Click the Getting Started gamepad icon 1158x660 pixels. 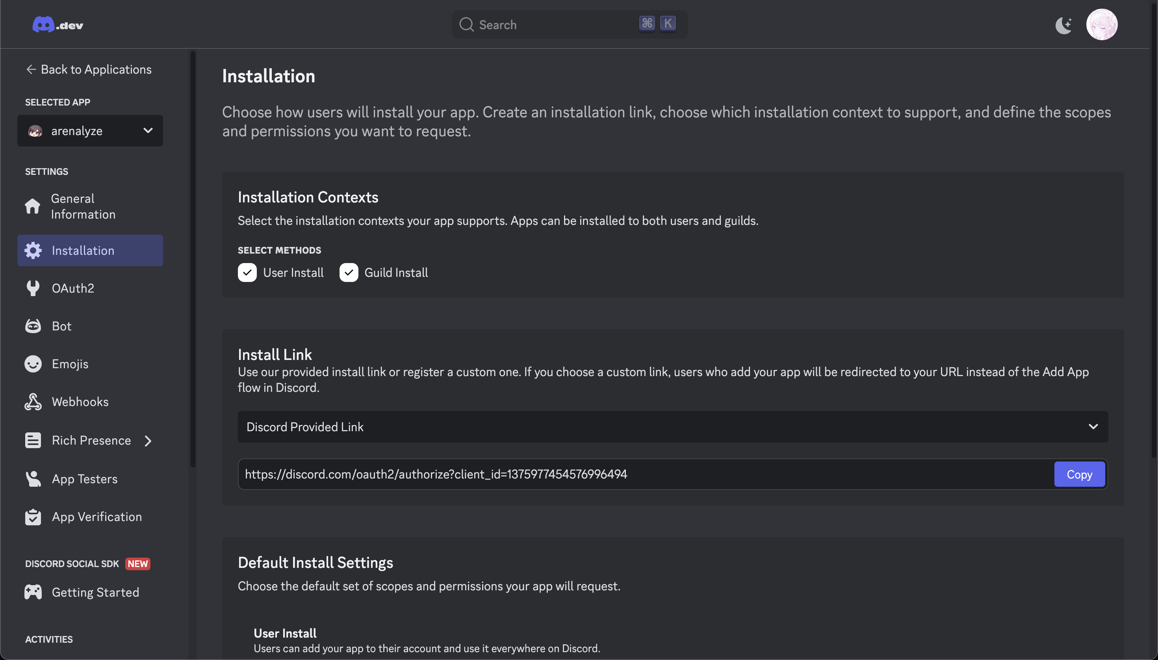(x=33, y=592)
